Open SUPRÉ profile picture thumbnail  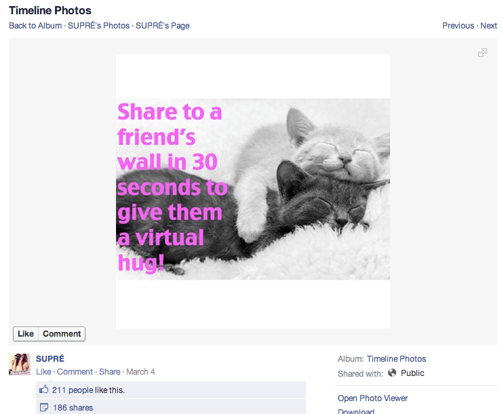point(20,364)
